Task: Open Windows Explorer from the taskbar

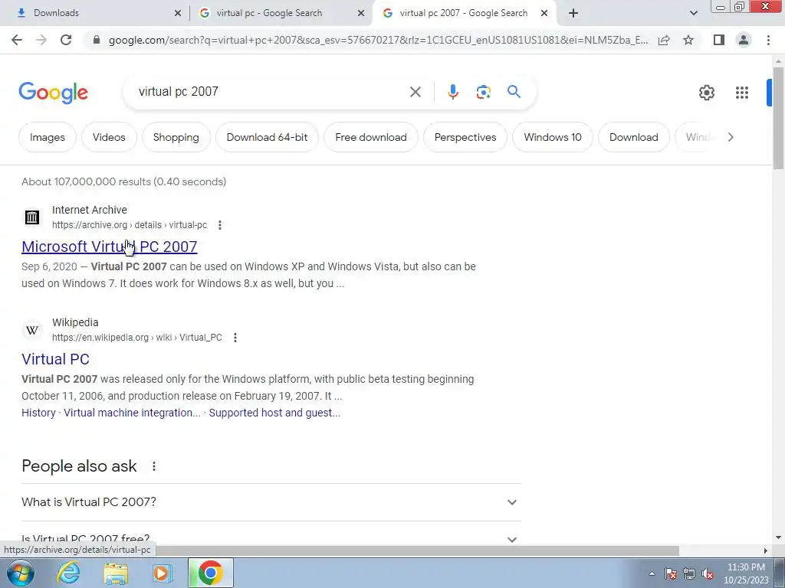Action: coord(116,573)
